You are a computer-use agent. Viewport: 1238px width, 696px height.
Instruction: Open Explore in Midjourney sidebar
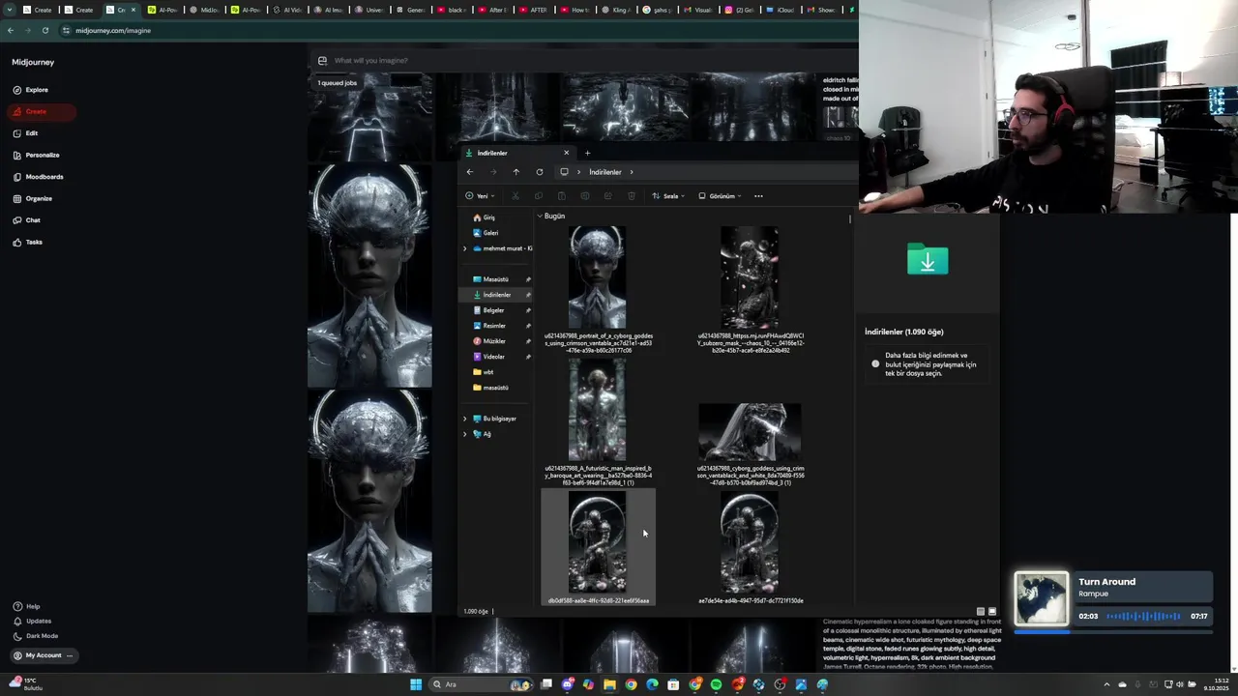point(30,90)
